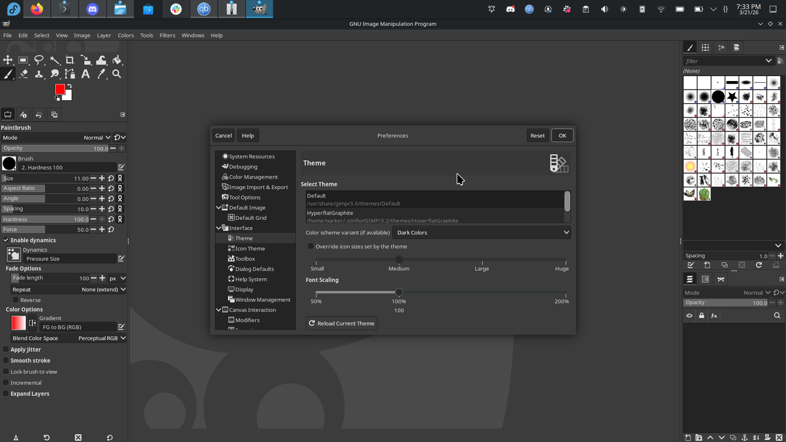786x442 pixels.
Task: Collapse the Default Image tree category
Action: pyautogui.click(x=219, y=207)
